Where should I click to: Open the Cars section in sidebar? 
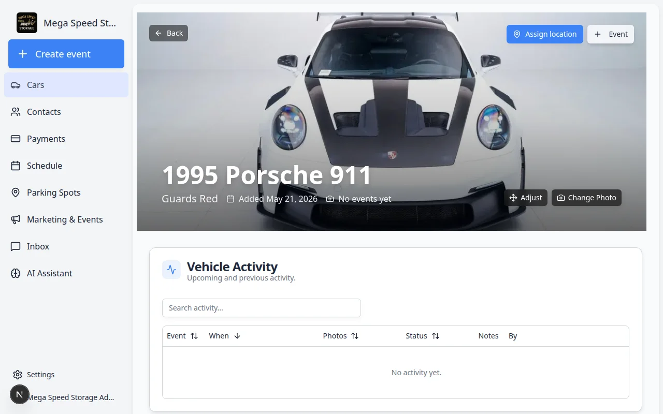pos(66,85)
